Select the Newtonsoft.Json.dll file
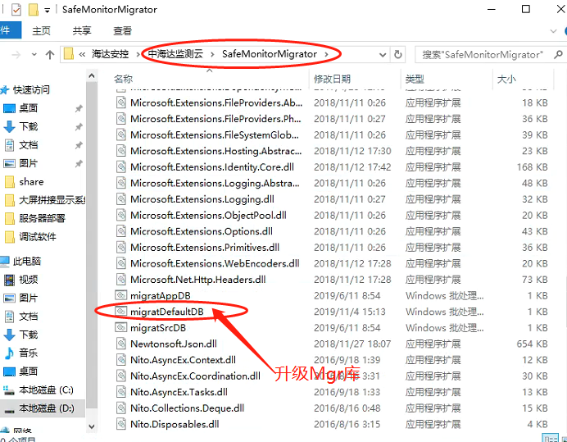Screen dimensions: 567x442 [173, 344]
